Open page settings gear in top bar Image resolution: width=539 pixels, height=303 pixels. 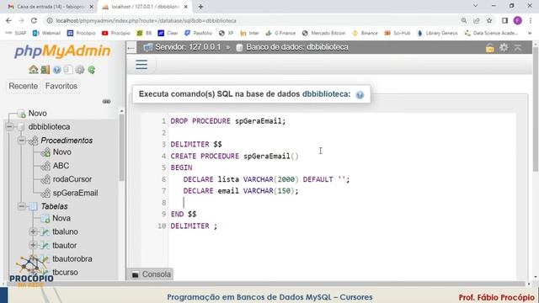[504, 47]
